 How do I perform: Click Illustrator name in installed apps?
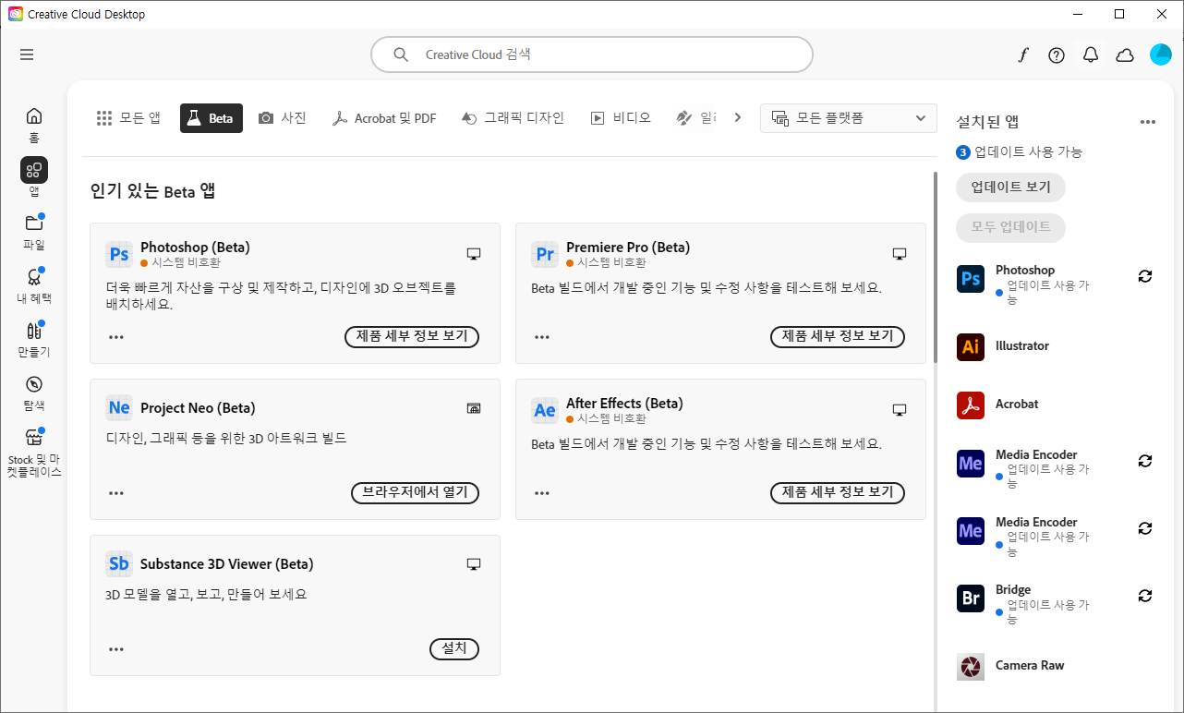click(x=1022, y=346)
